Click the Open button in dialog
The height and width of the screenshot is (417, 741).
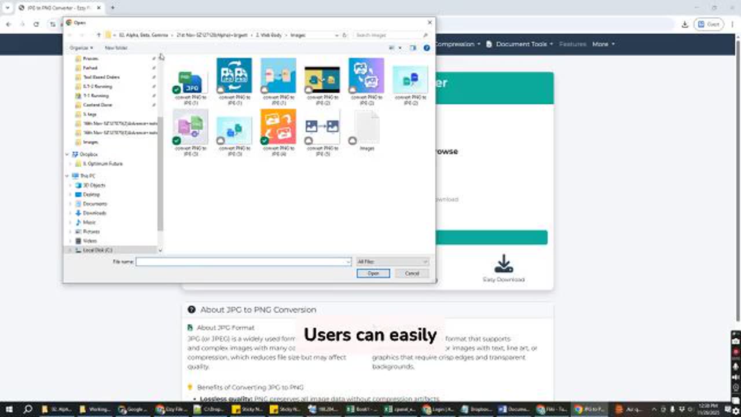pos(373,273)
